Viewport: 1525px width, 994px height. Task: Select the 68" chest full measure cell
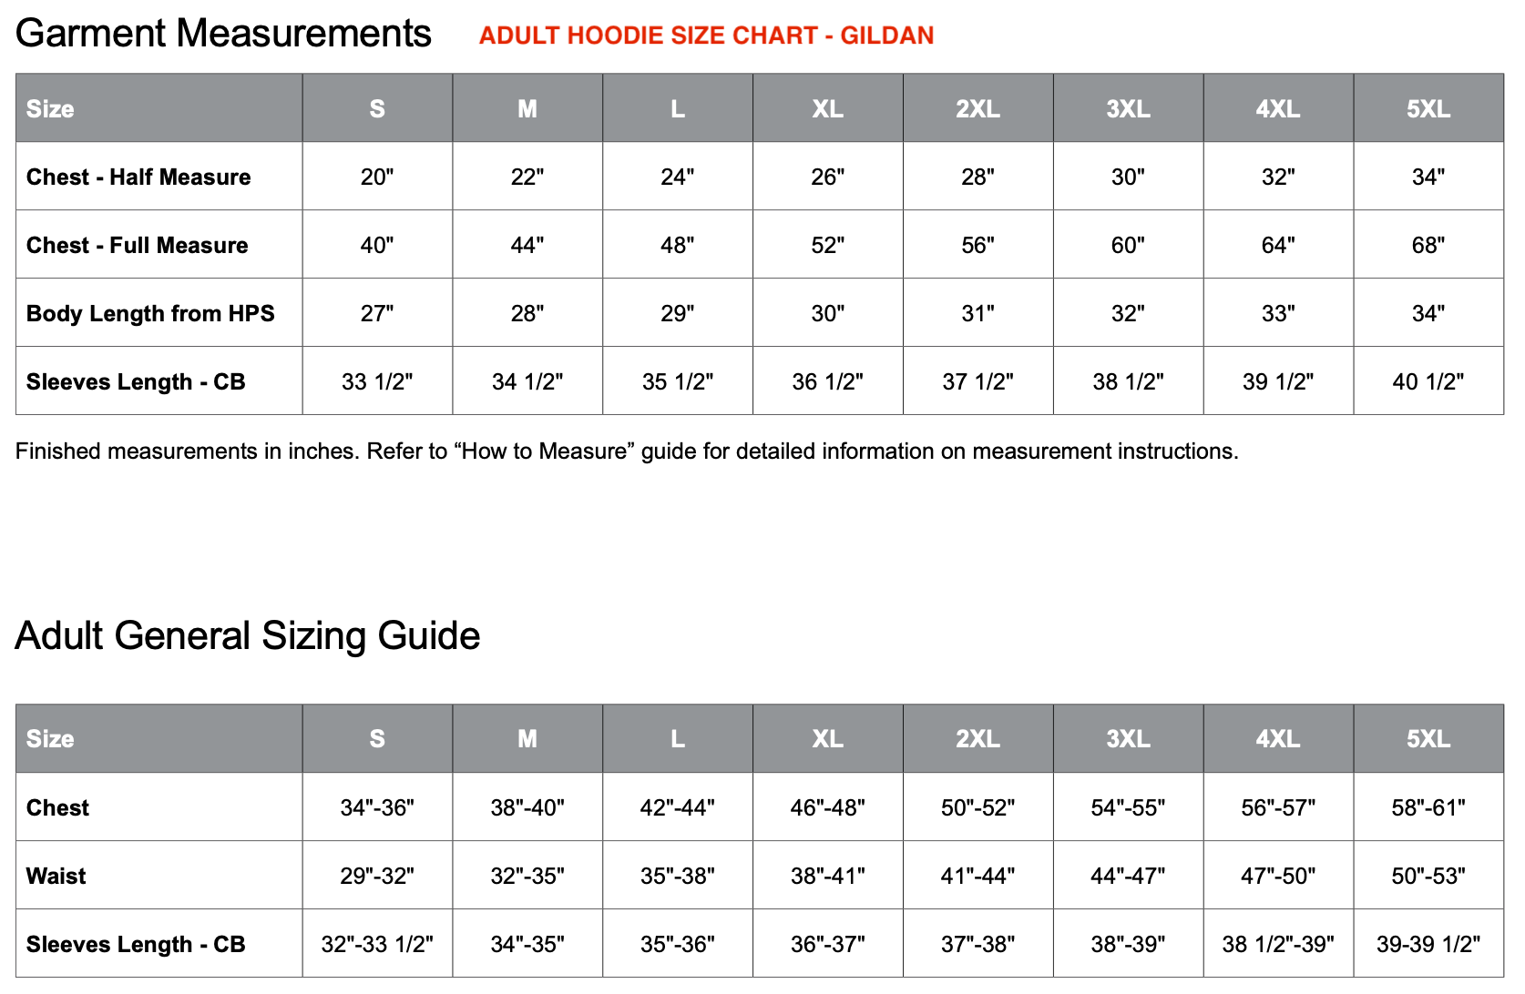pos(1428,245)
